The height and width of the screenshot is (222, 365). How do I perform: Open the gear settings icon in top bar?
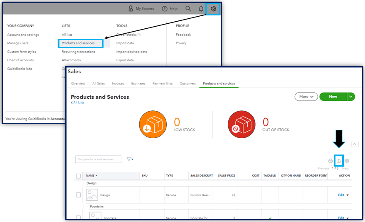[214, 8]
